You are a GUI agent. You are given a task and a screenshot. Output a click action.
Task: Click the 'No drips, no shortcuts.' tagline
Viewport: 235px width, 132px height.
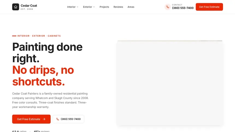click(x=43, y=76)
